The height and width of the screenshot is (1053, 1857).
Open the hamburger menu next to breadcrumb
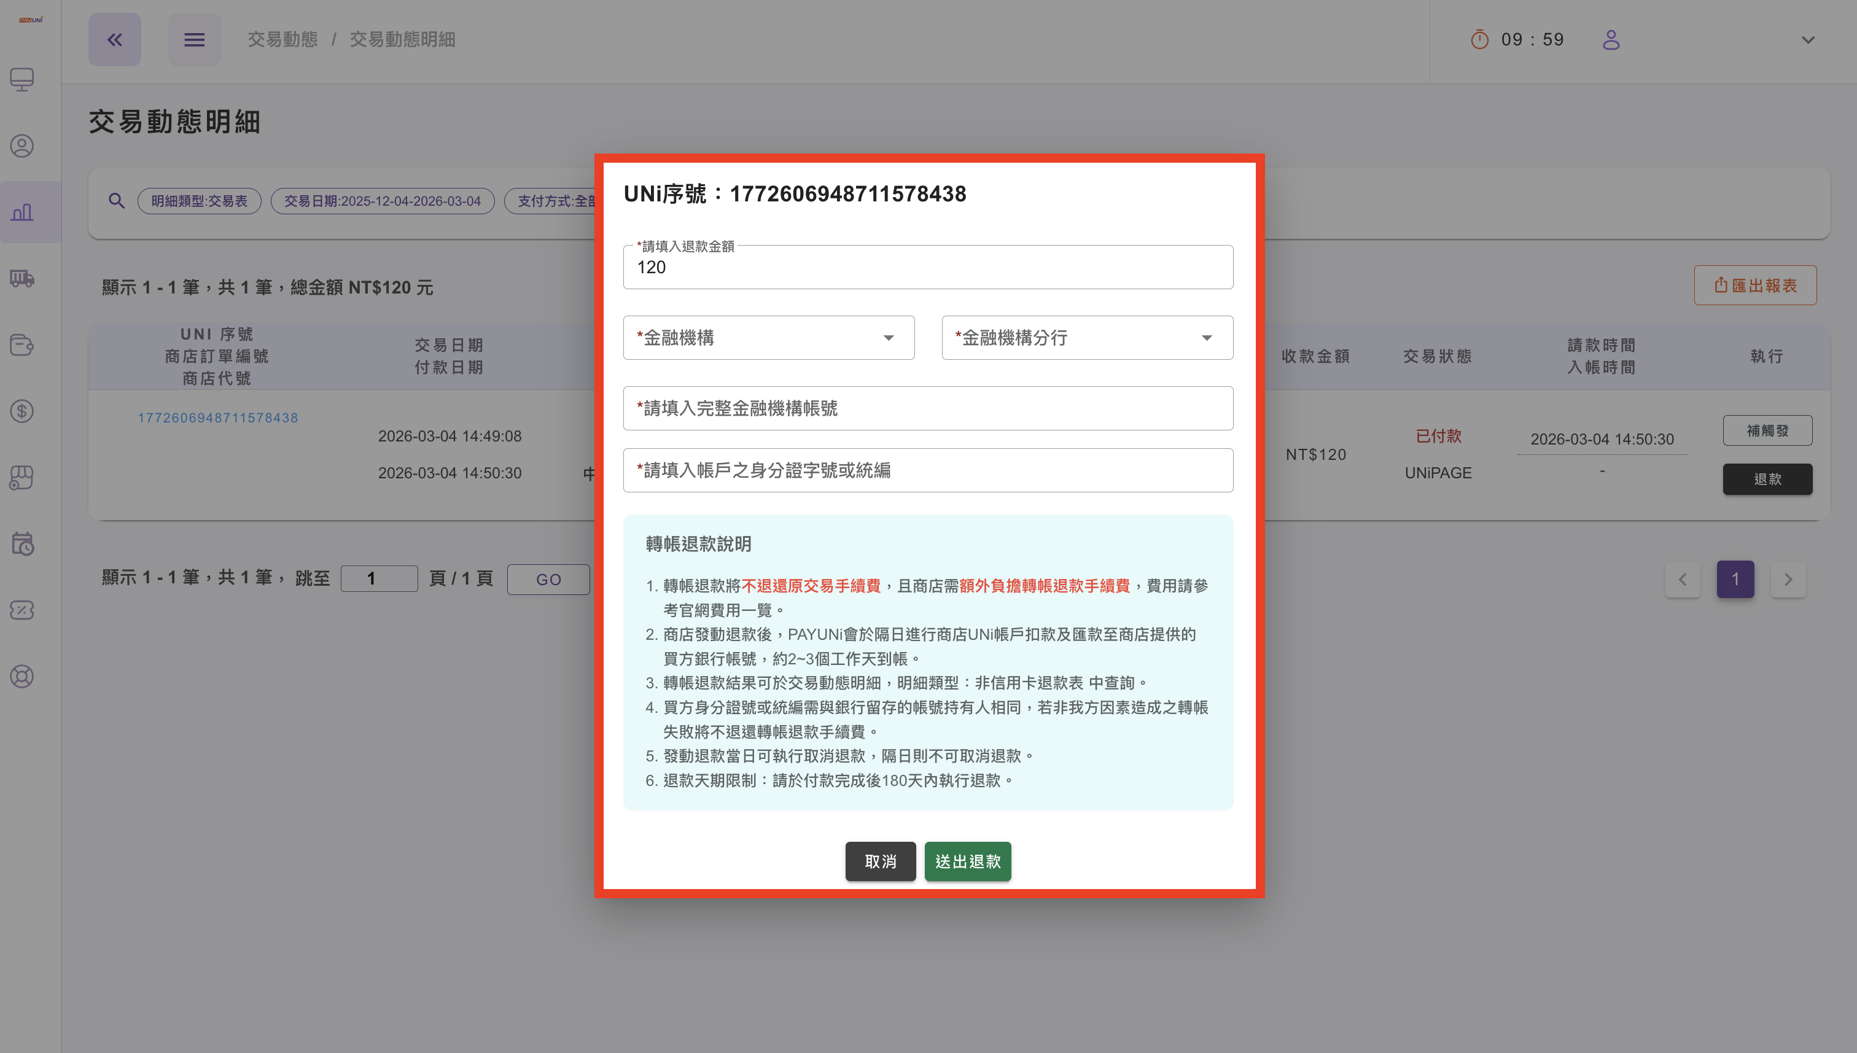[195, 40]
